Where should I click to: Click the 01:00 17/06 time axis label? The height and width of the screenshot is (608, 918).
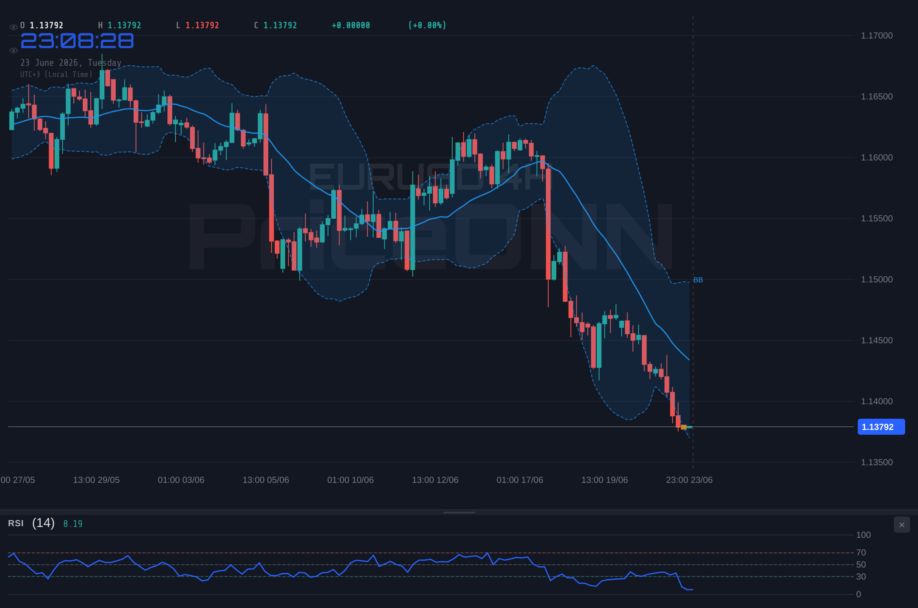tap(520, 480)
